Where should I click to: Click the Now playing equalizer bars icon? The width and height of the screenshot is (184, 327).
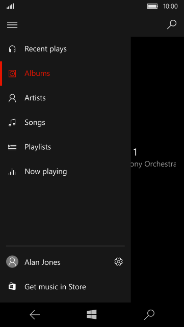[x=12, y=172]
